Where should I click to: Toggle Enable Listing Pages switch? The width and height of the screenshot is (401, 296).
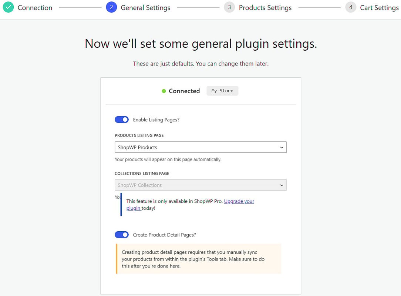[x=122, y=120]
